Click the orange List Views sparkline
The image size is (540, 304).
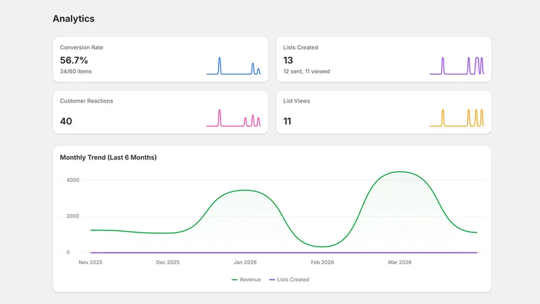coord(457,118)
